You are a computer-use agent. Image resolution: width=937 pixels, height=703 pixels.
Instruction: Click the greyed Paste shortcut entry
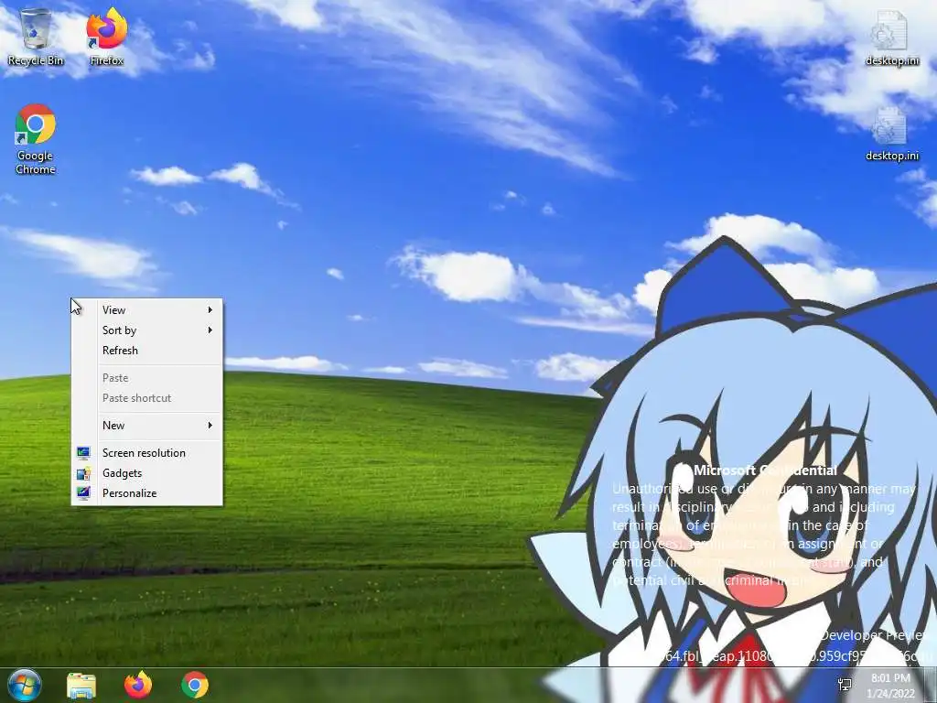coord(147,397)
